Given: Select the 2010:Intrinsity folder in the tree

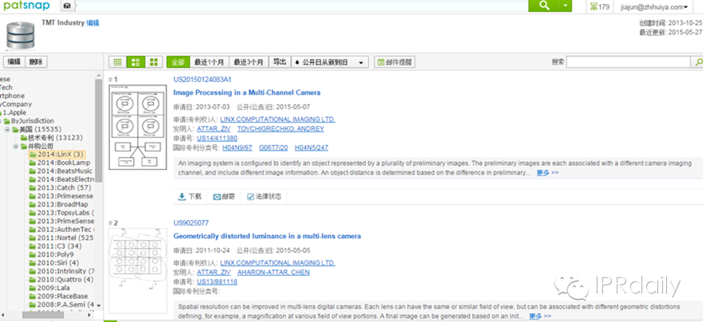Looking at the screenshot, I should click(65, 272).
